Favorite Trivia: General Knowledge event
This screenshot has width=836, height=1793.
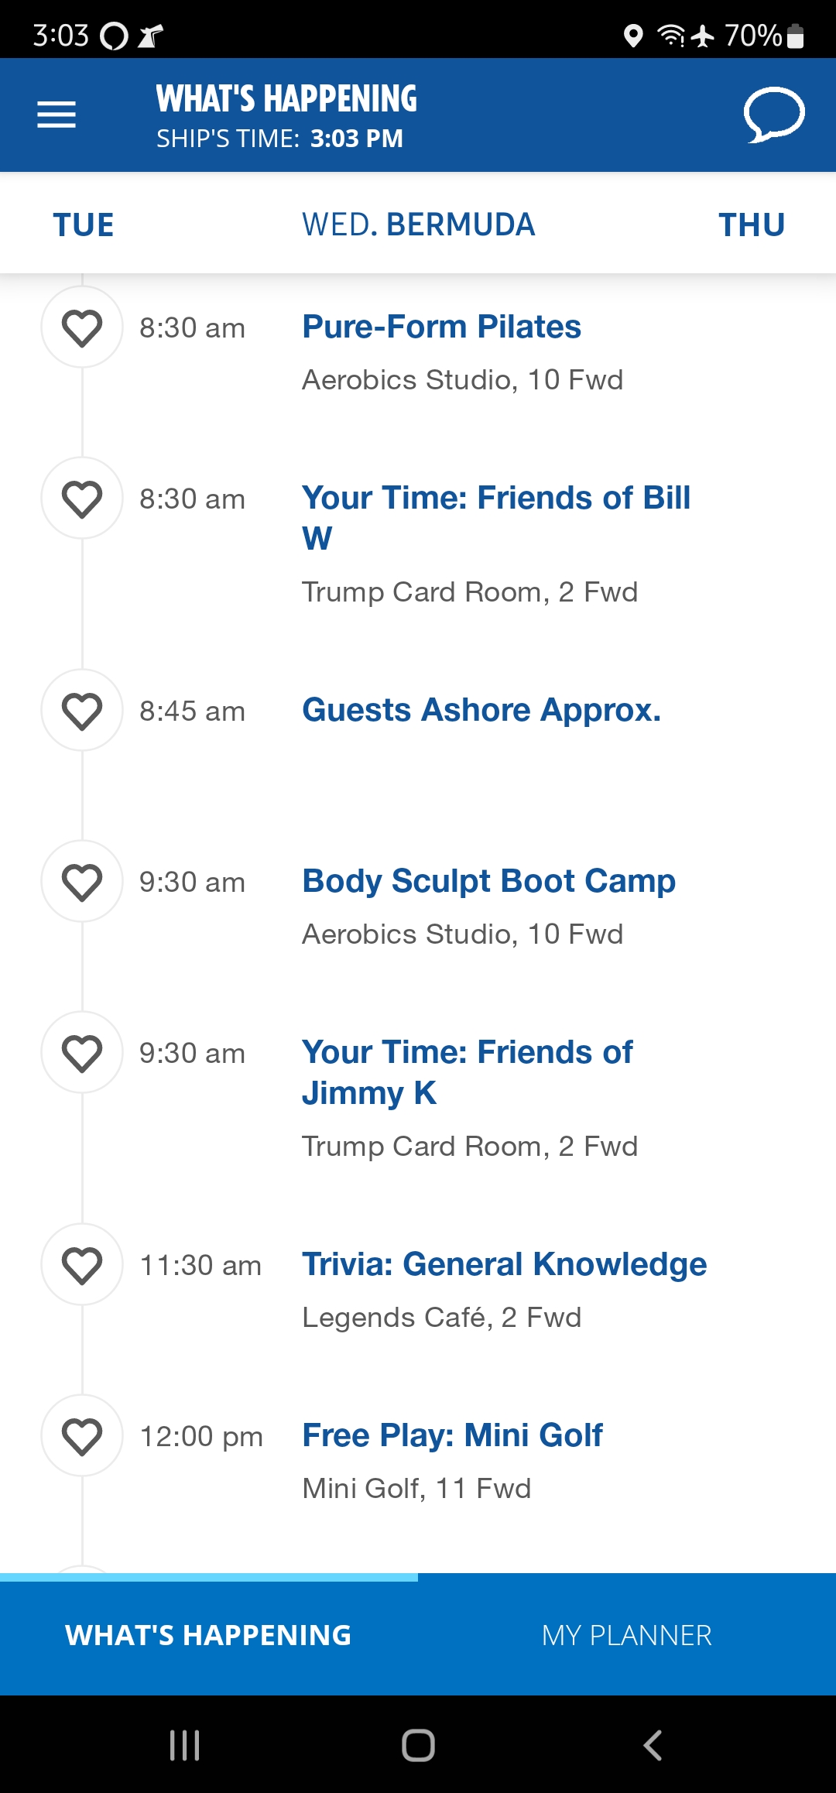point(82,1264)
